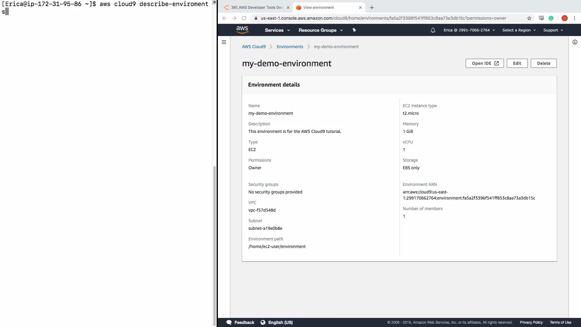Open Chrome three-dot menu
This screenshot has height=327, width=581.
(574, 18)
